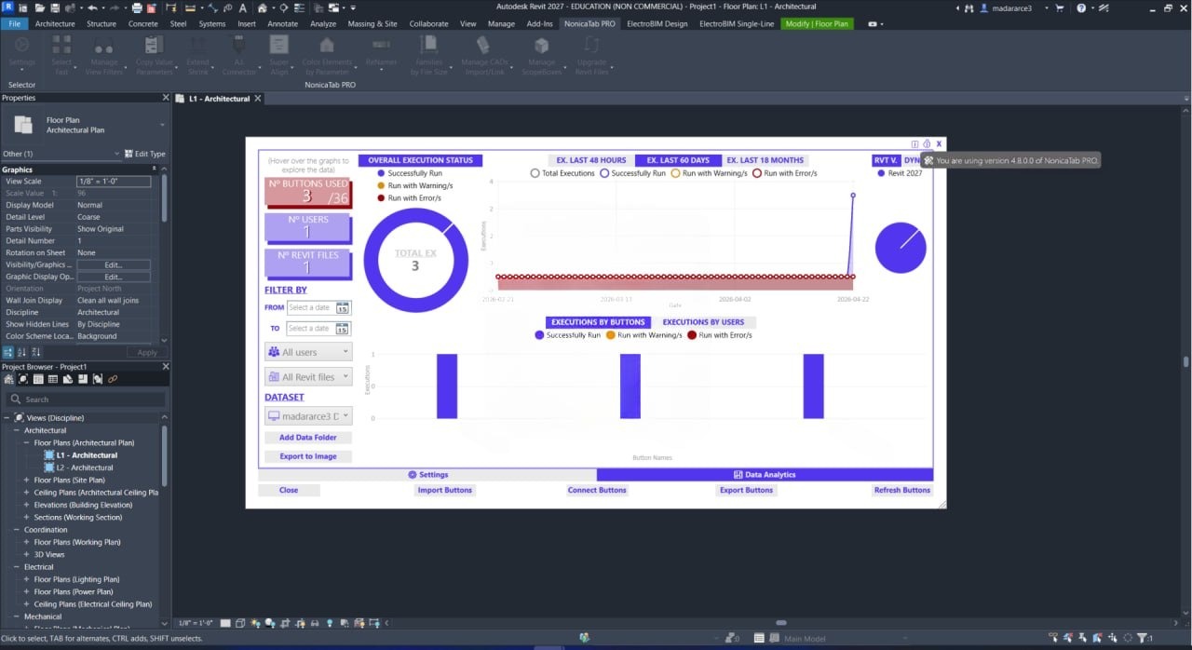This screenshot has height=650, width=1192.
Task: Switch to ElectroBIM Design tab
Action: (x=657, y=23)
